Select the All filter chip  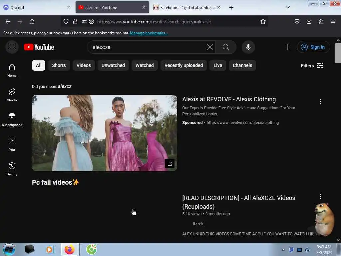39,65
